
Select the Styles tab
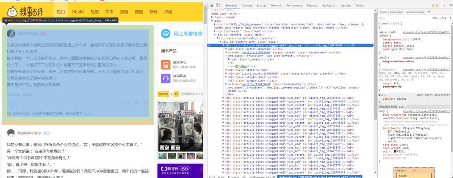pyautogui.click(x=383, y=12)
